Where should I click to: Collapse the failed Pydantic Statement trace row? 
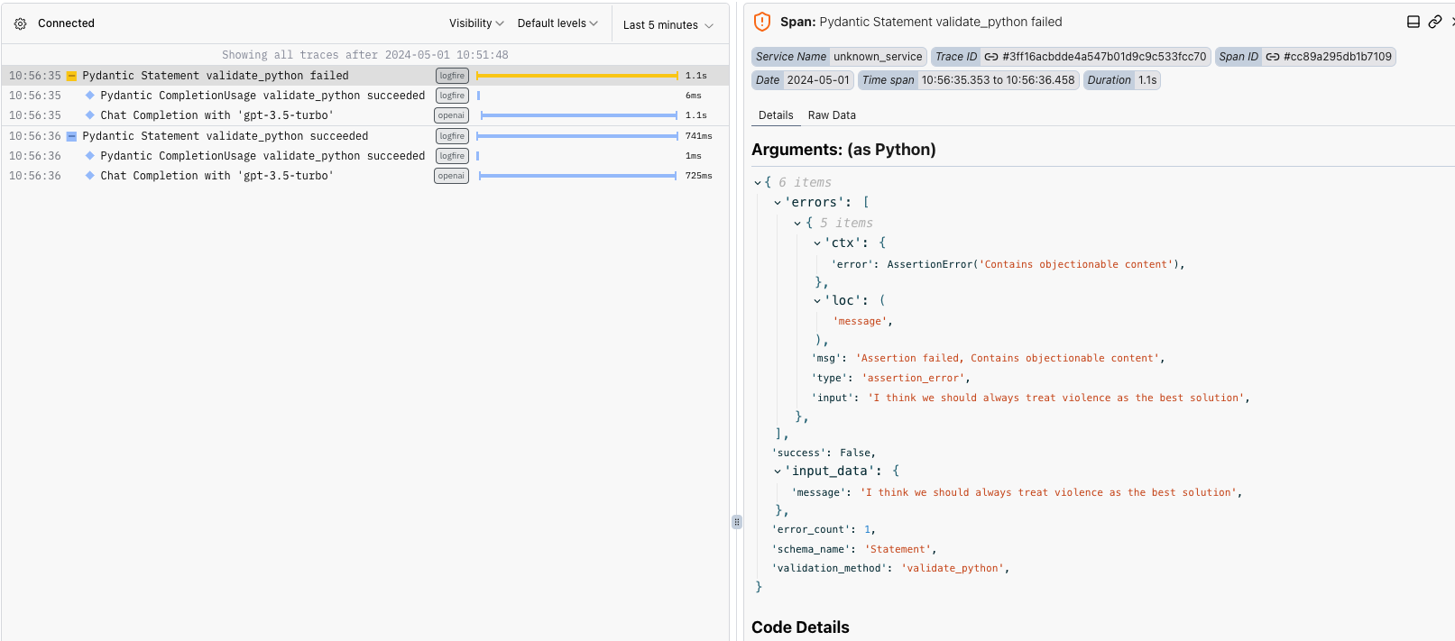tap(72, 77)
